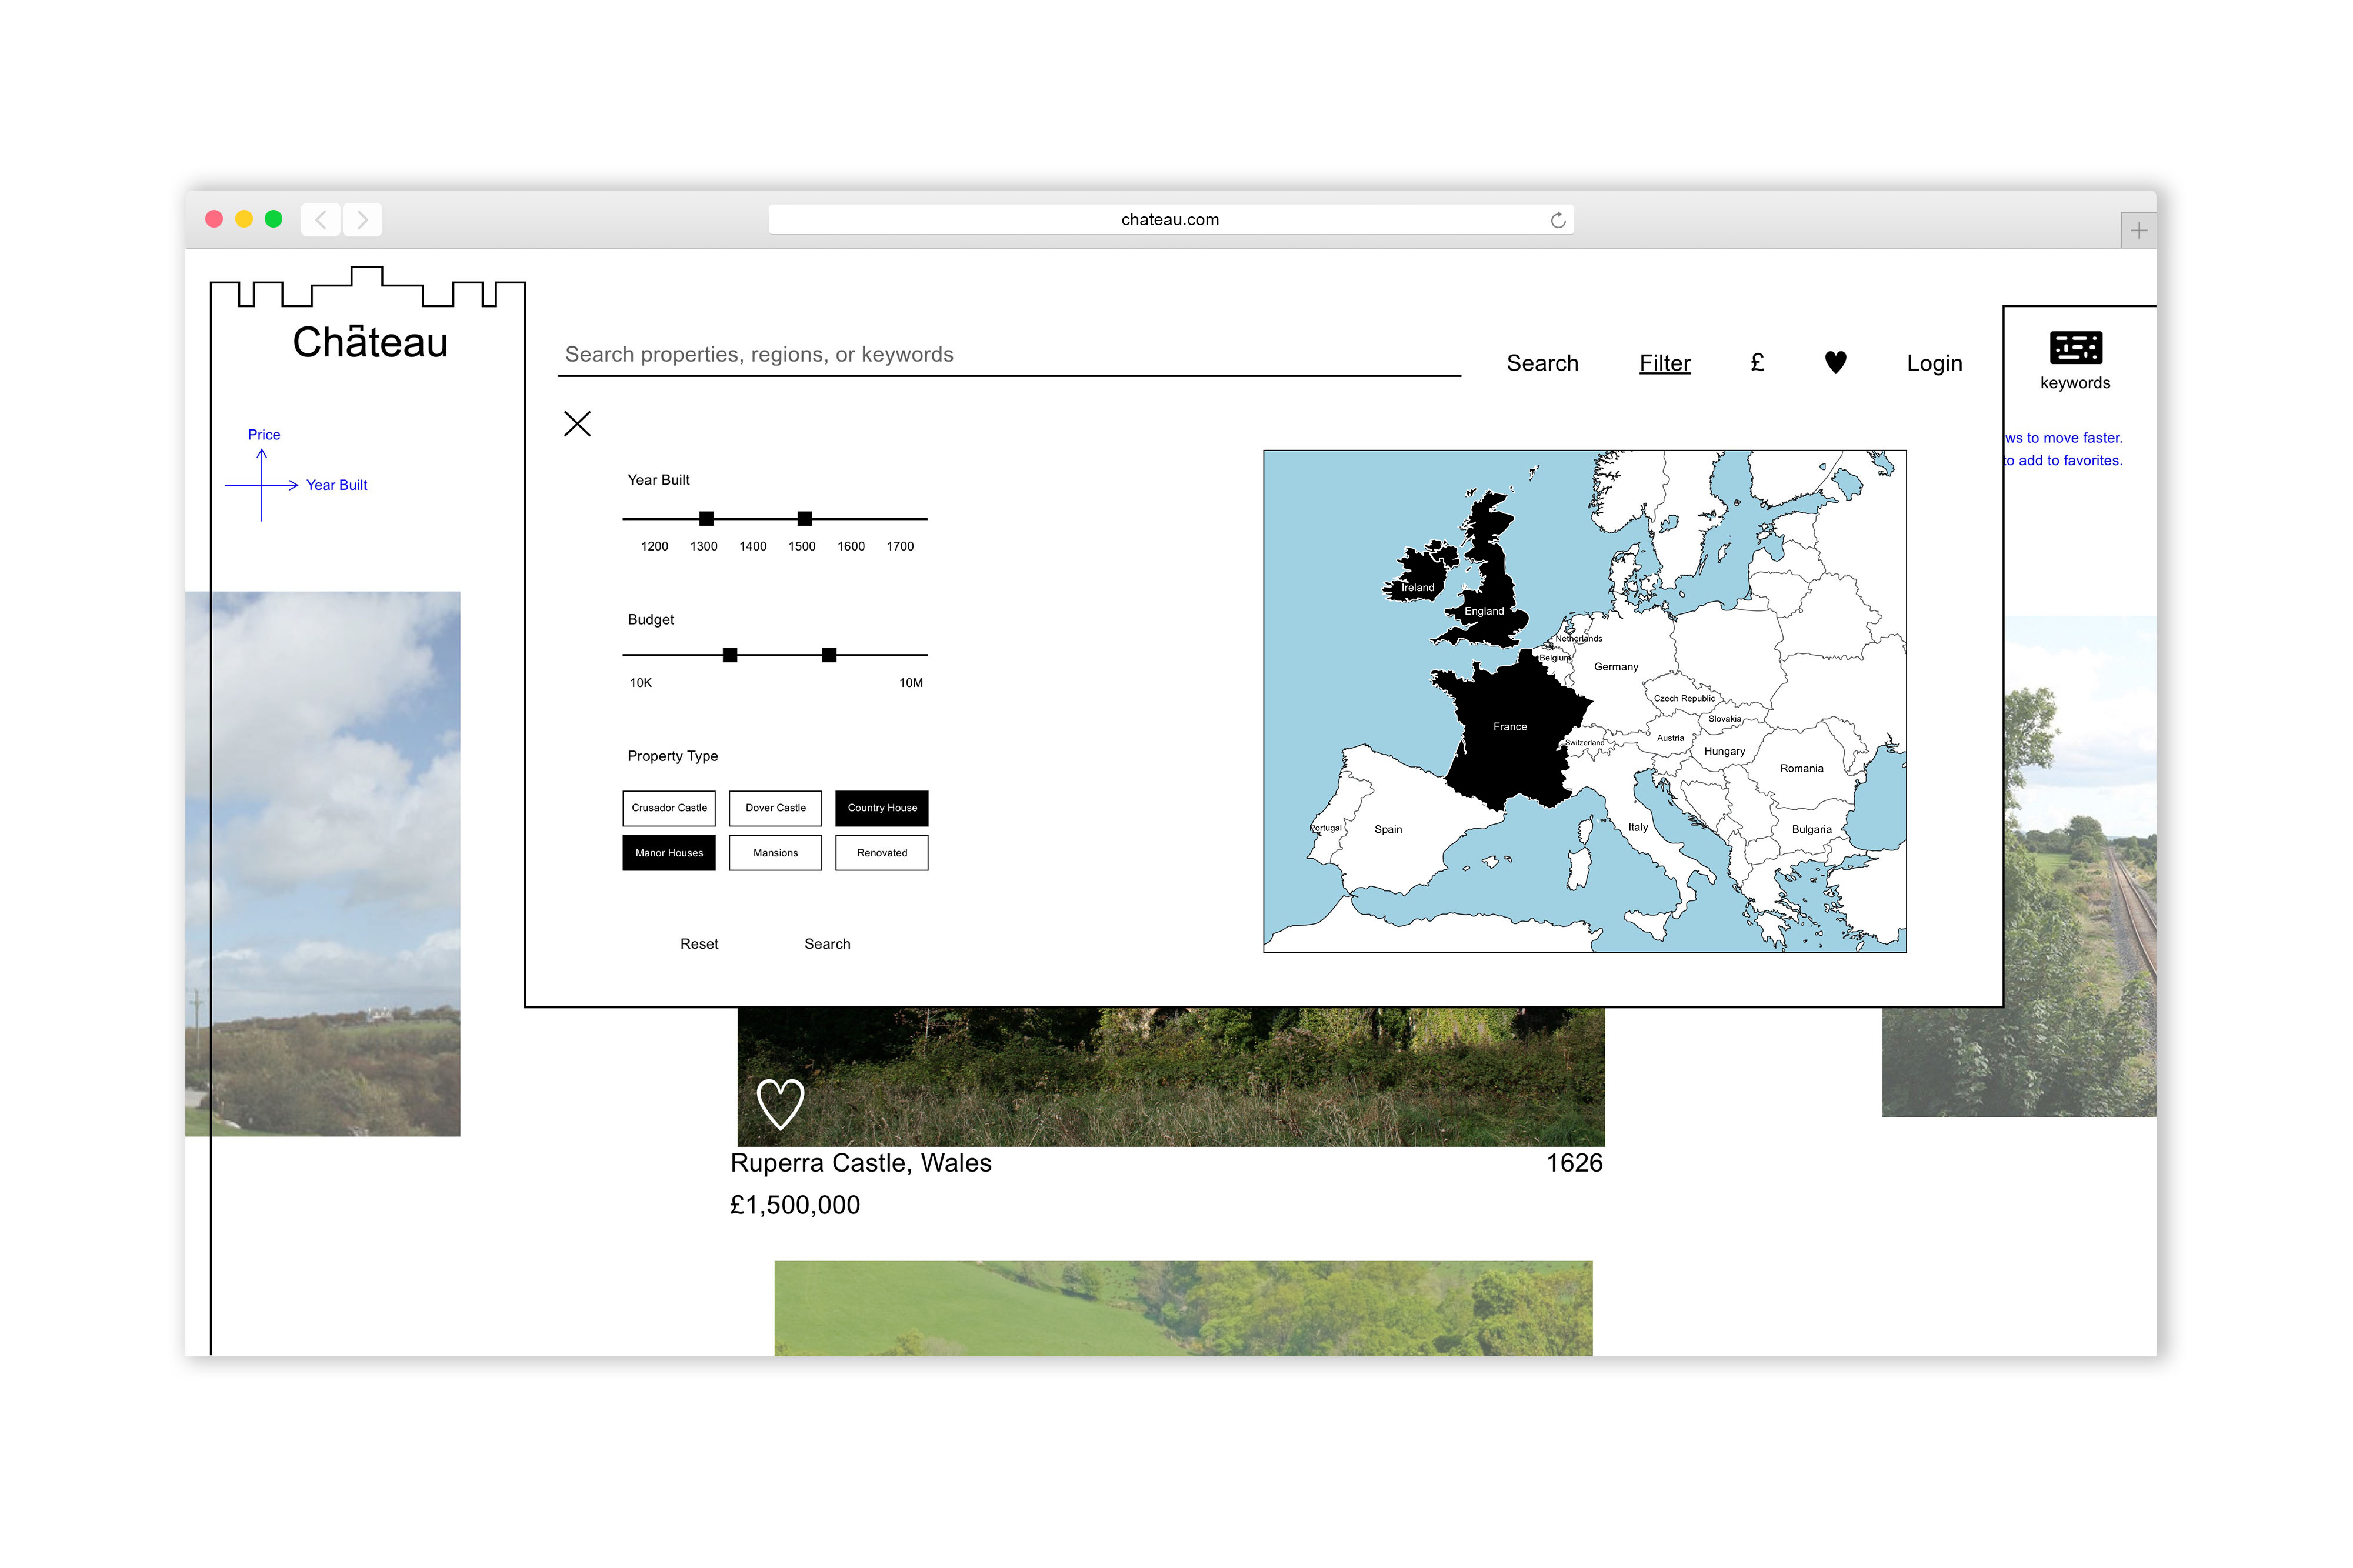The image size is (2353, 1568).
Task: Click Search button under filter options
Action: pyautogui.click(x=827, y=944)
